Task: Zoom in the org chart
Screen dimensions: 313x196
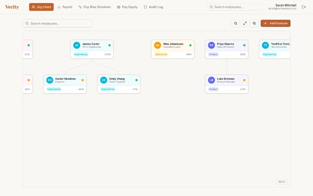Action: pyautogui.click(x=254, y=23)
